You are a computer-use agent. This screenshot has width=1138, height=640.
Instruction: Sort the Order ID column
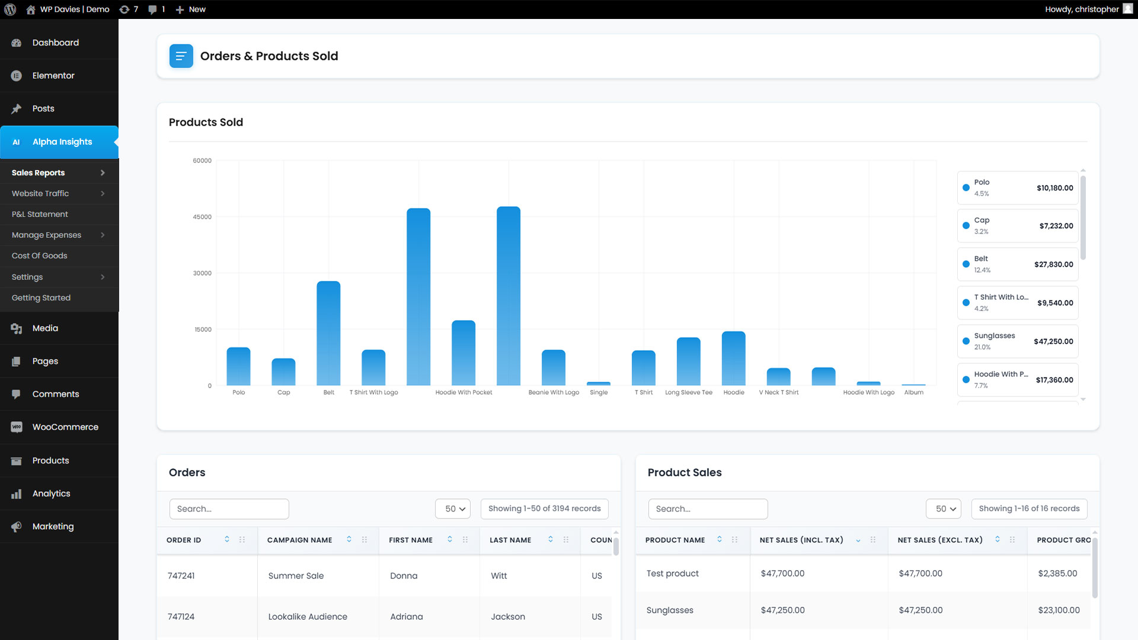click(x=227, y=539)
